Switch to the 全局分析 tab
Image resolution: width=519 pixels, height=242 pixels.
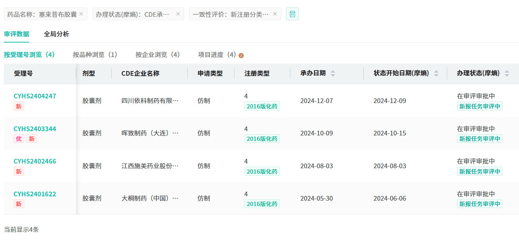(x=57, y=34)
